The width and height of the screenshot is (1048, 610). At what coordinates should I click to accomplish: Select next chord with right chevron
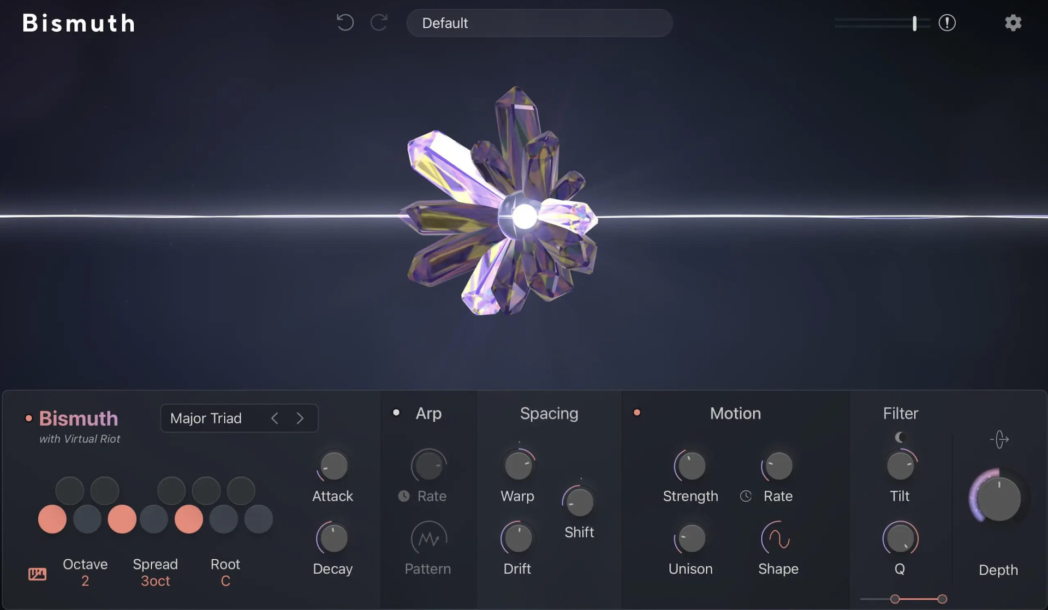[300, 418]
